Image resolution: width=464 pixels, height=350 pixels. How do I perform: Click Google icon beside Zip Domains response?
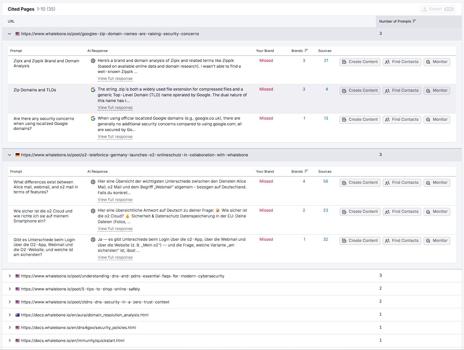(93, 90)
